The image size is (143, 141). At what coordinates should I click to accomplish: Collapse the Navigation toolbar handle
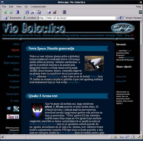(x=1, y=12)
